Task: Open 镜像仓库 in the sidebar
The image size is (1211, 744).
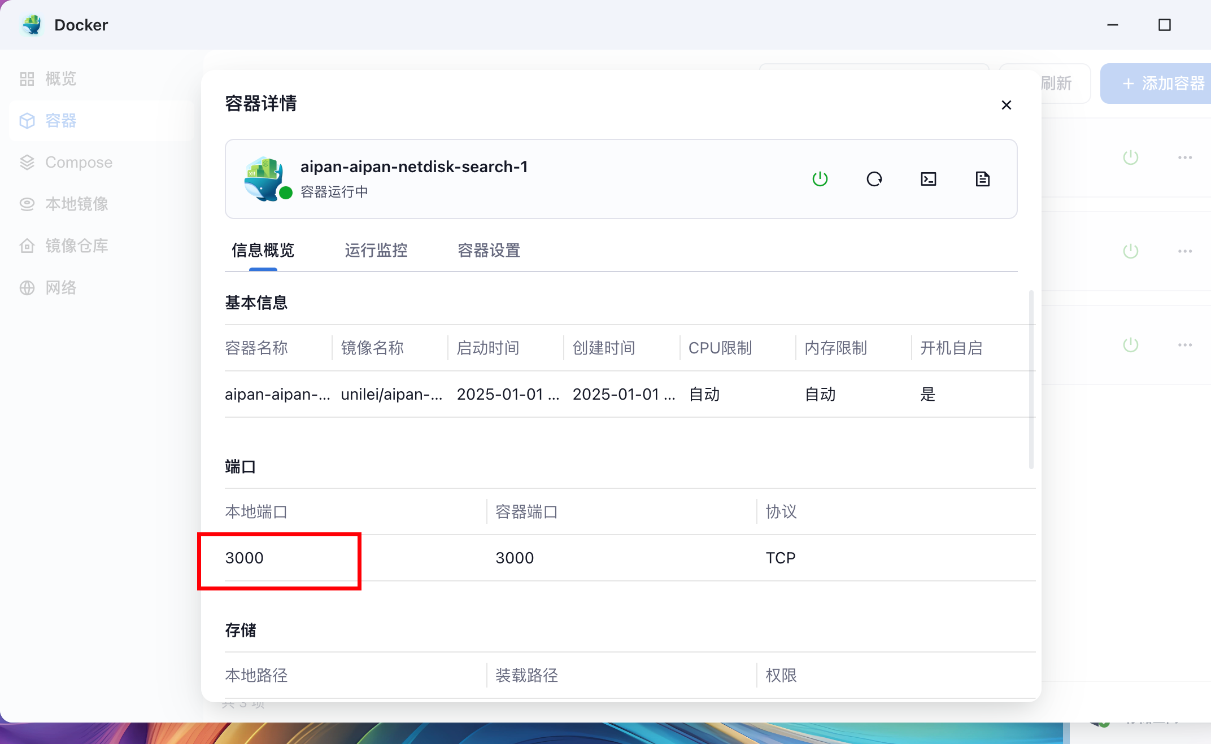Action: click(102, 246)
